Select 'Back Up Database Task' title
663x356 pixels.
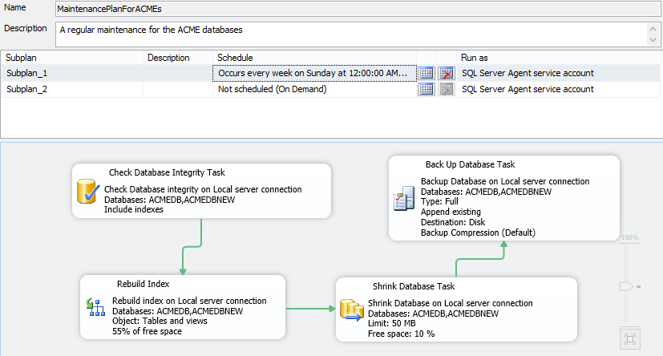470,164
